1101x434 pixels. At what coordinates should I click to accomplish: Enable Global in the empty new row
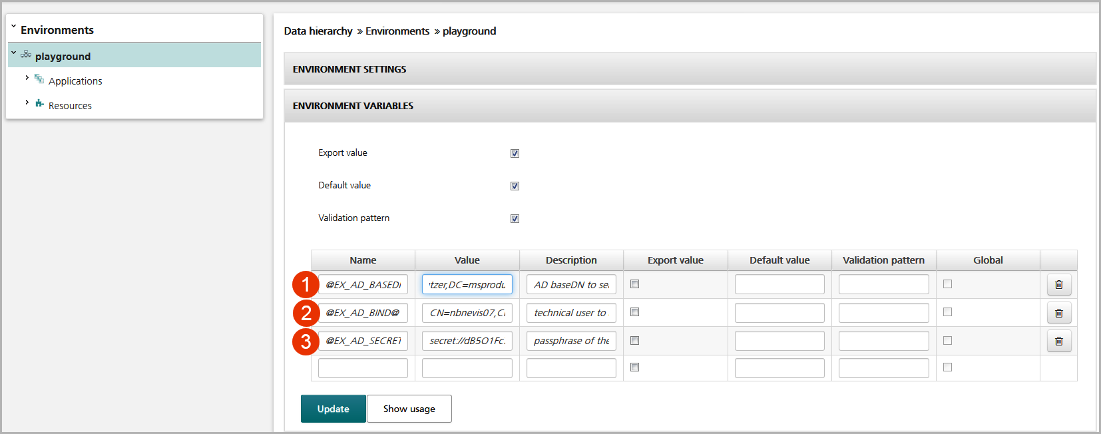(947, 367)
